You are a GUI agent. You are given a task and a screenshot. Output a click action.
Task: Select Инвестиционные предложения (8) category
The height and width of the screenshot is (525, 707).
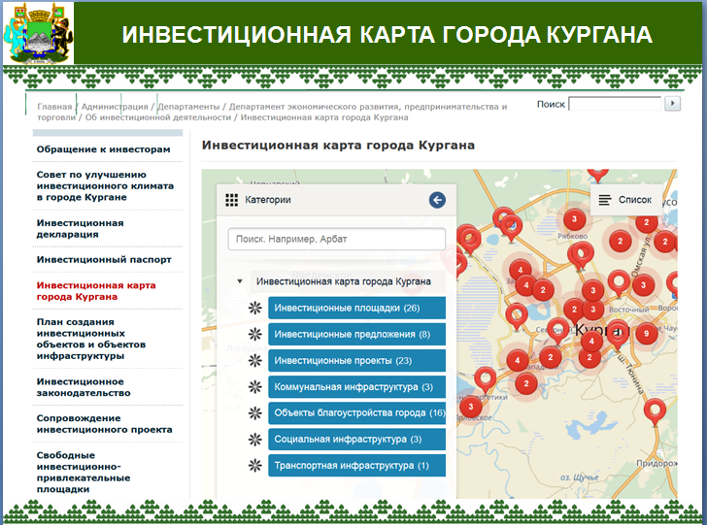coord(355,335)
